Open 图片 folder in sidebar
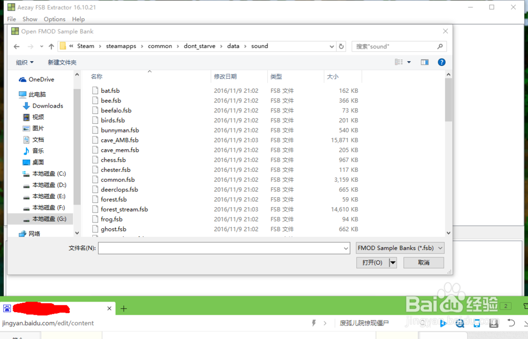 tap(33, 129)
